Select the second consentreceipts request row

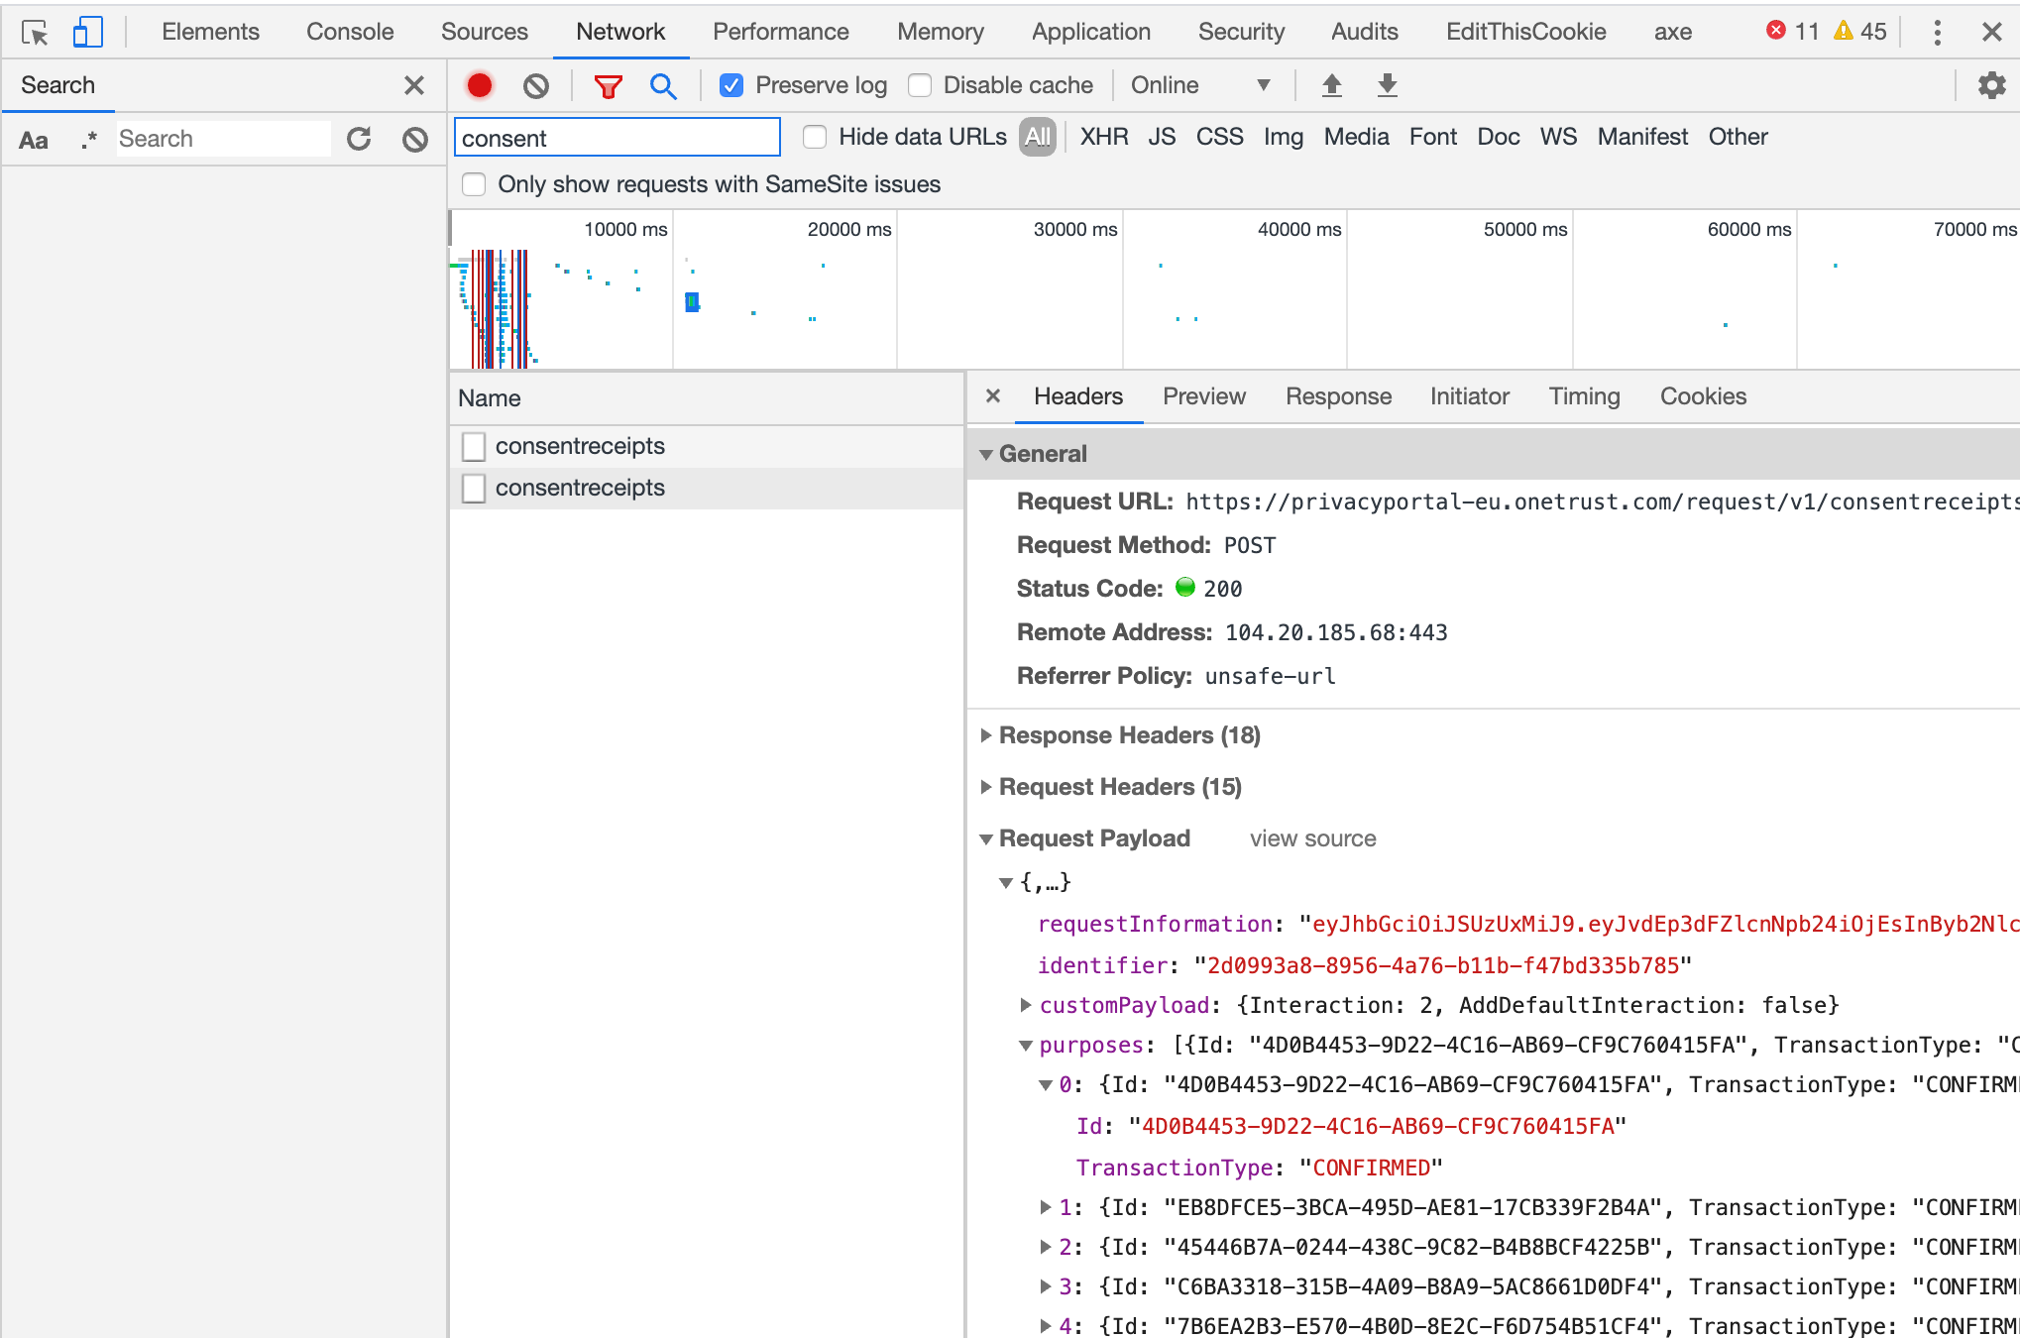tap(707, 488)
